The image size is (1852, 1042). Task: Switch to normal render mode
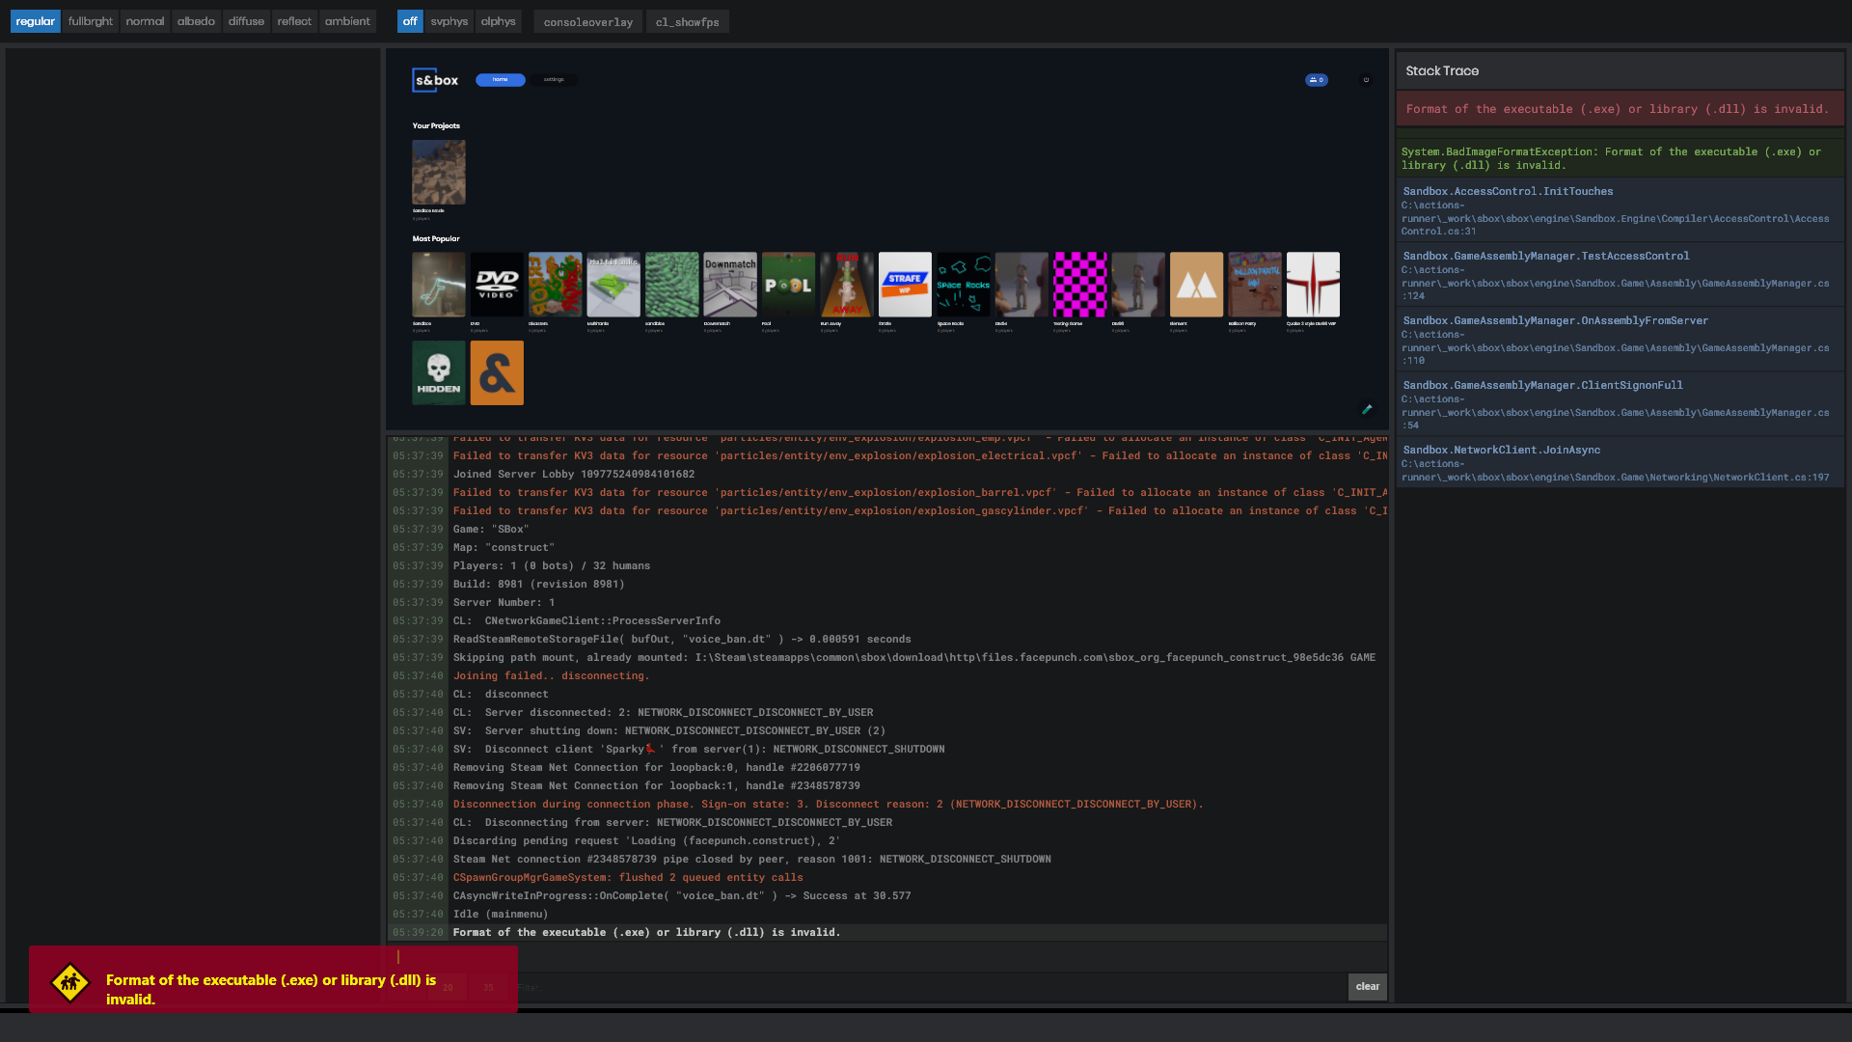coord(145,20)
